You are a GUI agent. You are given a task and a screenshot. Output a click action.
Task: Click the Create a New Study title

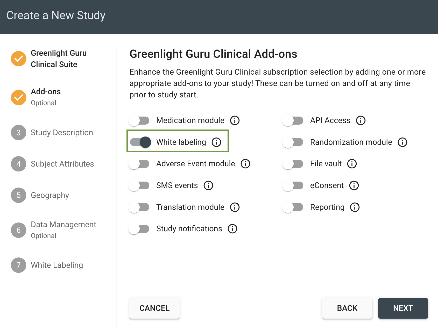(x=56, y=15)
